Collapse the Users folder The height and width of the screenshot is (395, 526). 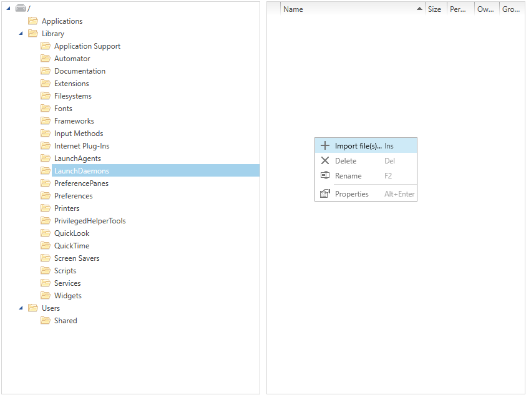click(x=21, y=308)
